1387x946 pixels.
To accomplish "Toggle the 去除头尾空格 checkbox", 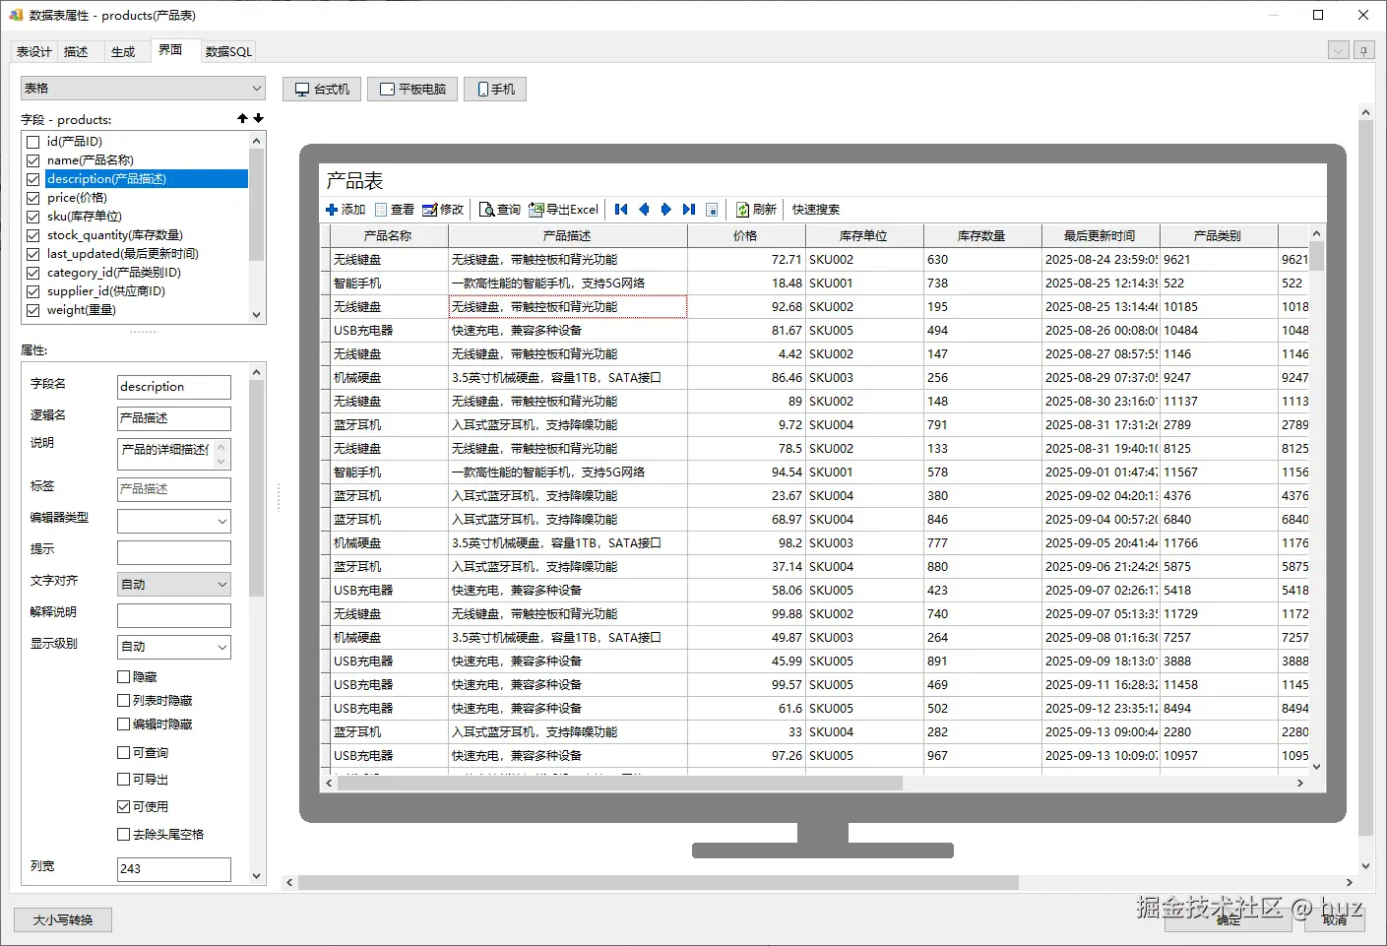I will (124, 834).
